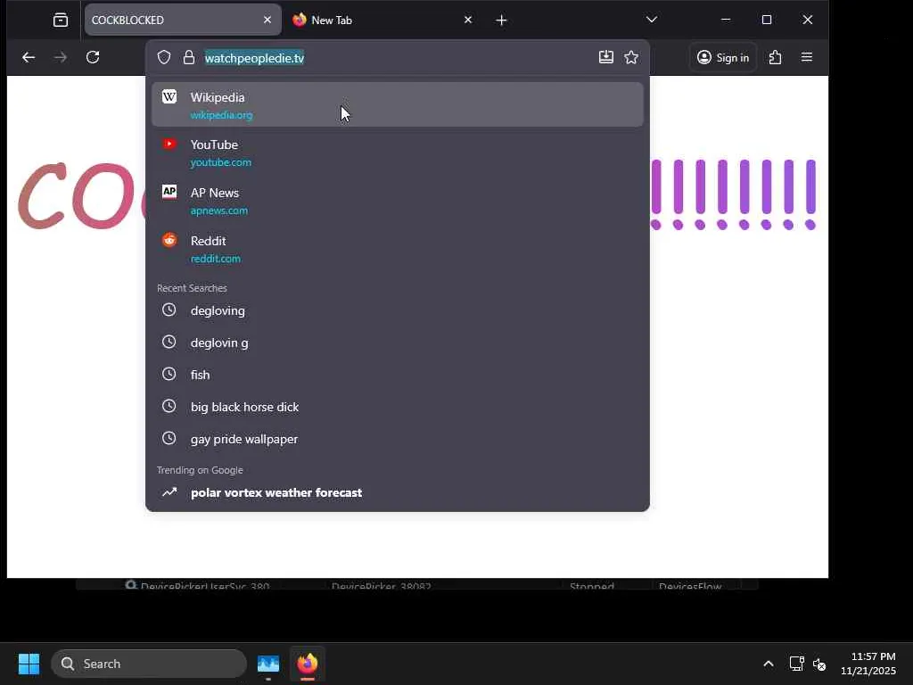Screen dimensions: 913x685
Task: Click the back navigation arrow
Action: point(29,57)
